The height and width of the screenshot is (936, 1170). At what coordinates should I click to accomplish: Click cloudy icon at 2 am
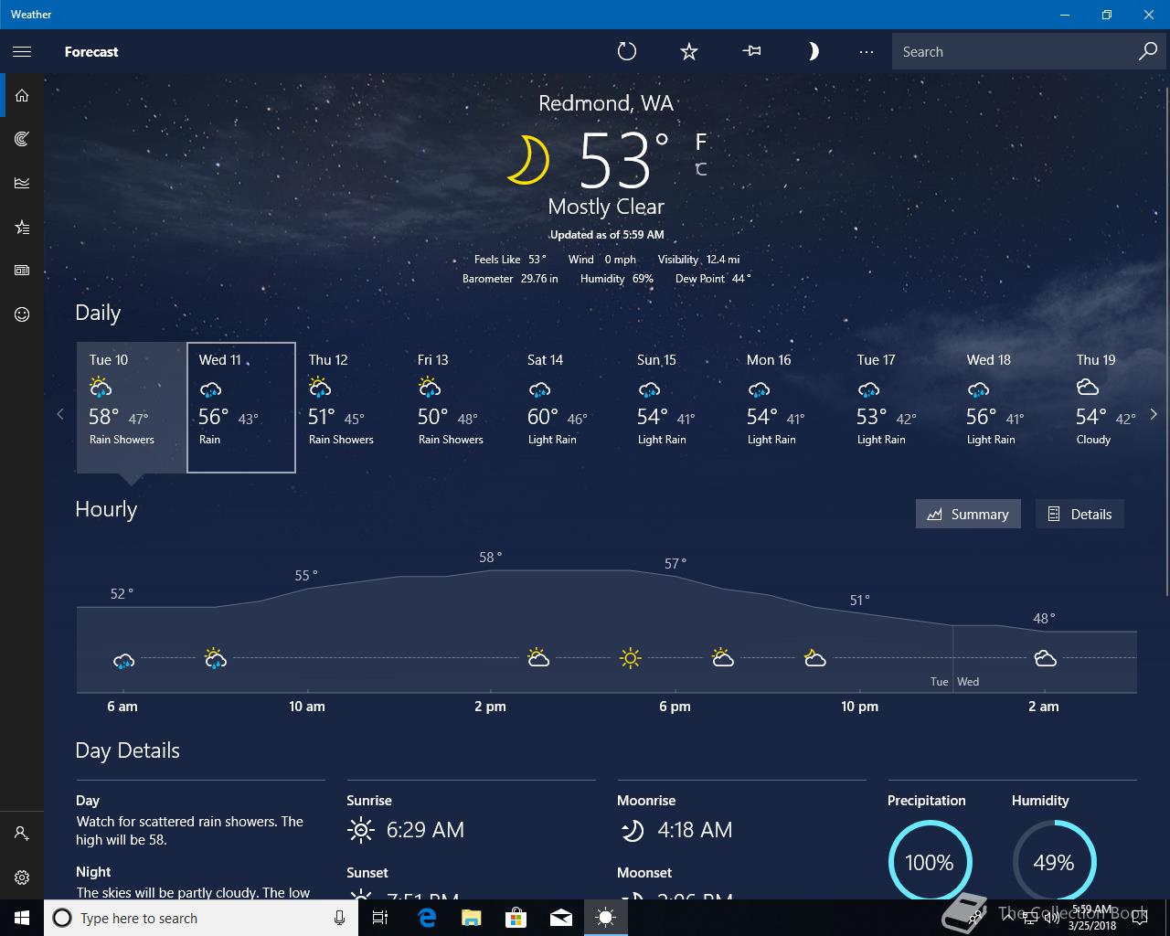pos(1045,658)
